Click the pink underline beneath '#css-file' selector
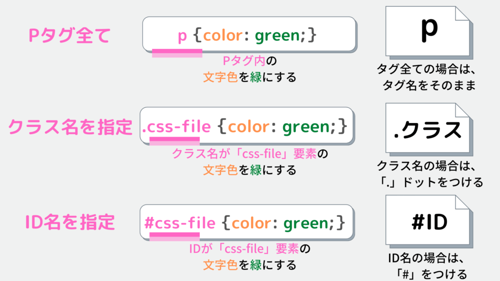The height and width of the screenshot is (281, 500). pos(174,237)
